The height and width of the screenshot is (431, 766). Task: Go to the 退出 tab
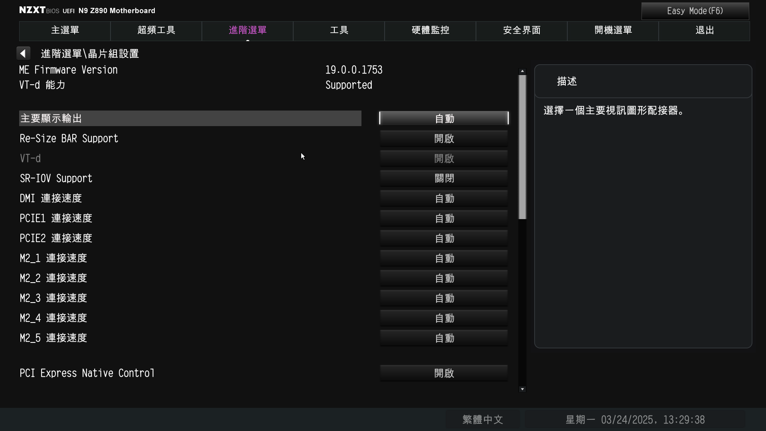pyautogui.click(x=704, y=30)
